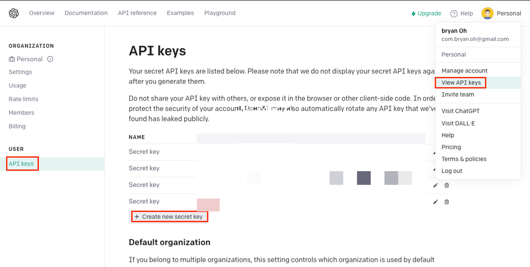Screen dimensions: 530x267
Task: Open Rate limits in the sidebar
Action: [23, 99]
